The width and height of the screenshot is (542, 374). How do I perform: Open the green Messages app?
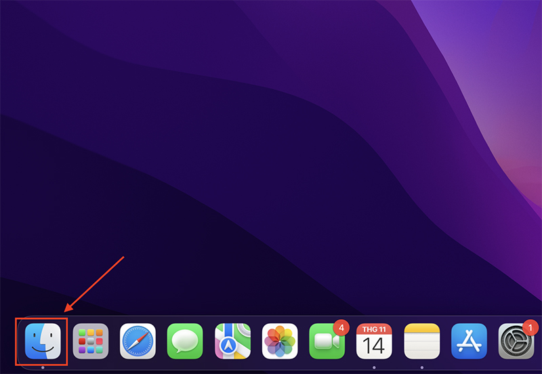tap(185, 341)
